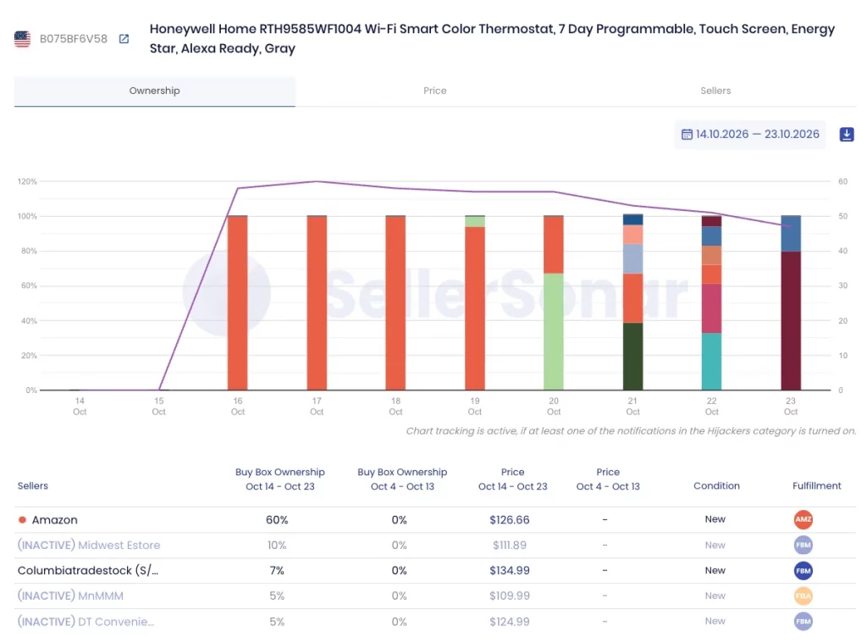Click blue segment atop 23 Oct bar
Screen dimensions: 867x643
(791, 234)
